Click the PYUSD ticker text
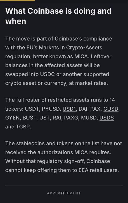The width and height of the screenshot is (128, 203). pos(51,109)
